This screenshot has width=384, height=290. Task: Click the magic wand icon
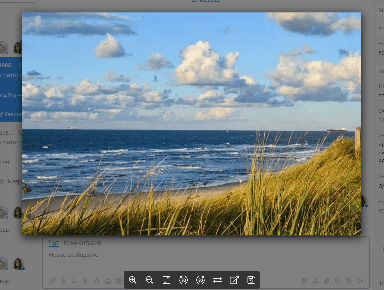(52, 281)
